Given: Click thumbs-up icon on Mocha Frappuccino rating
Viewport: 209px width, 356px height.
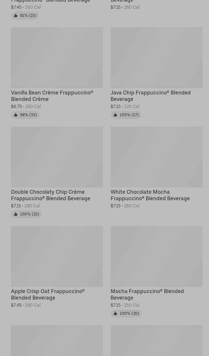Looking at the screenshot, I should point(115,313).
